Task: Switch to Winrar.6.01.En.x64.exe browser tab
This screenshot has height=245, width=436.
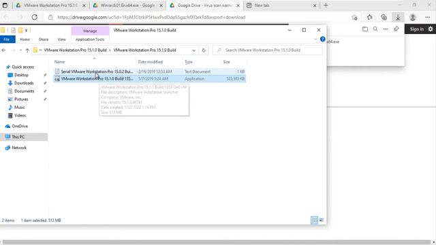Action: pos(127,5)
